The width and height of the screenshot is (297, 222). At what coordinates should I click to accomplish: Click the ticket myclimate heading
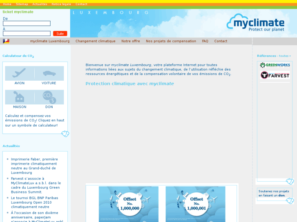tap(18, 12)
